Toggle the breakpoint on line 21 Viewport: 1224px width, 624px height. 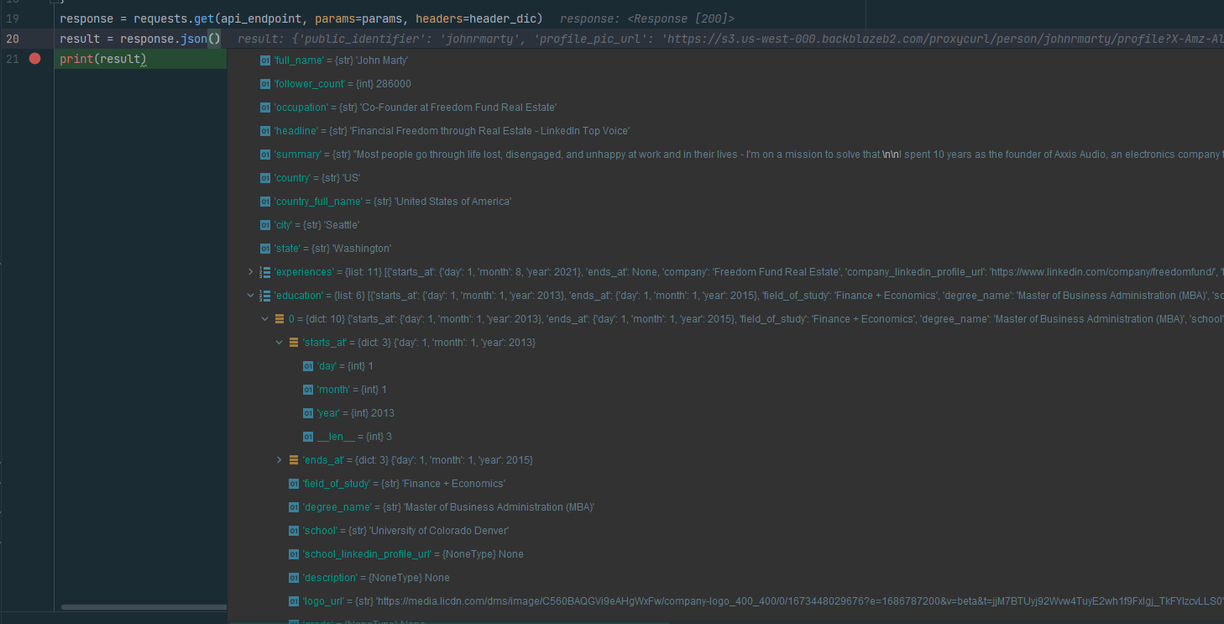[34, 59]
